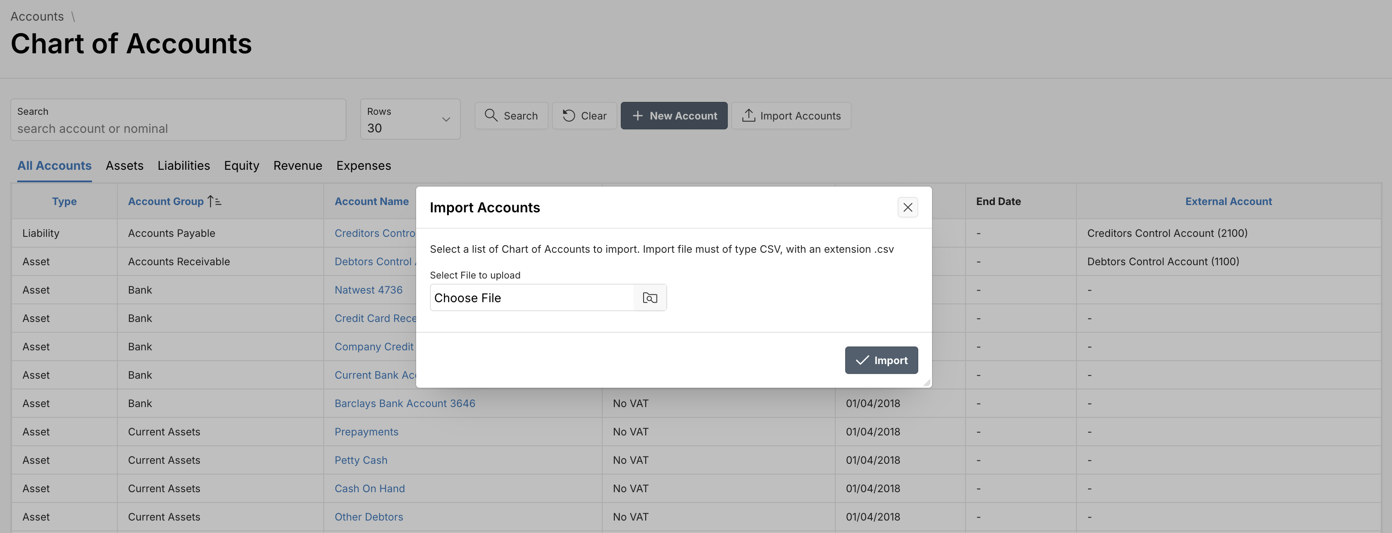Sort by the Account Group column header
The width and height of the screenshot is (1392, 533).
click(166, 202)
